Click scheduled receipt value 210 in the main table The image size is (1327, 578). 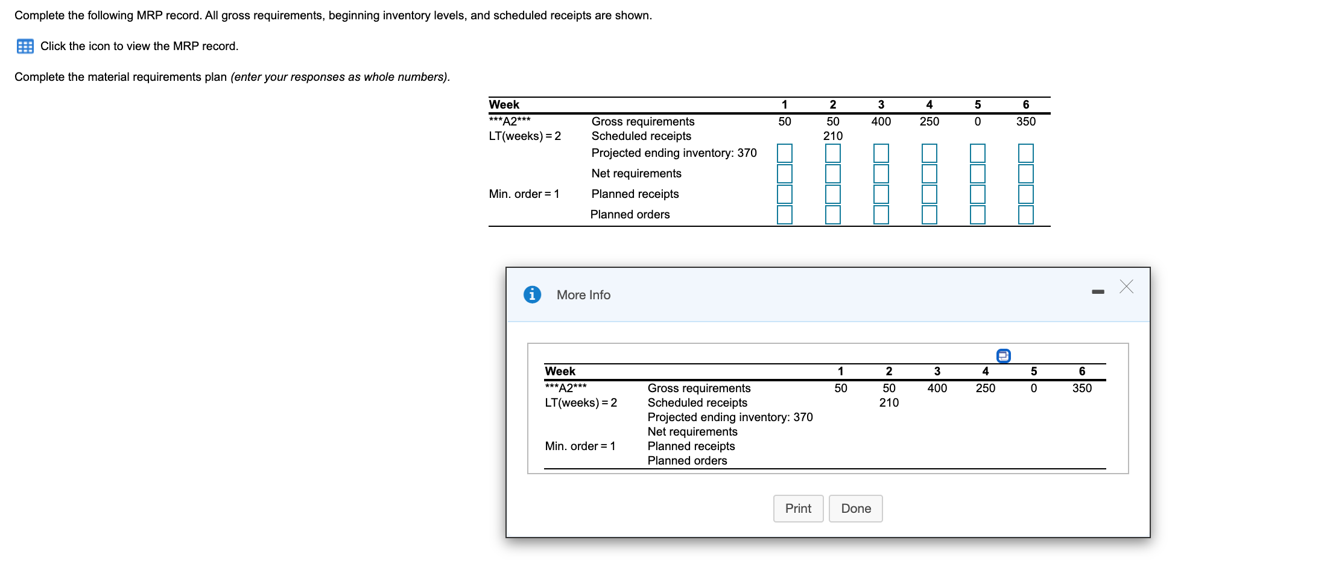(833, 136)
